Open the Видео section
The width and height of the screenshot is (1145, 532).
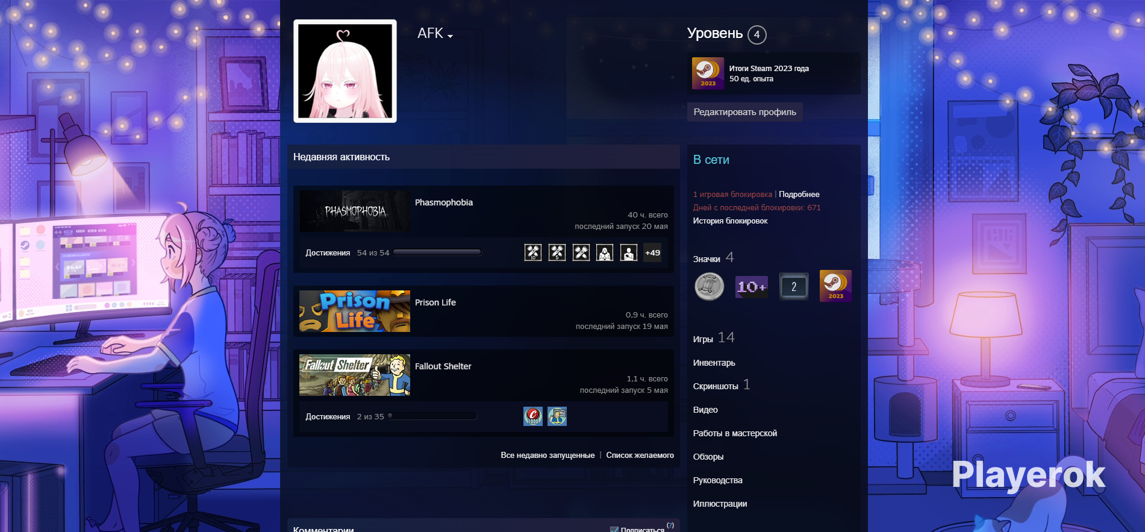(x=705, y=410)
